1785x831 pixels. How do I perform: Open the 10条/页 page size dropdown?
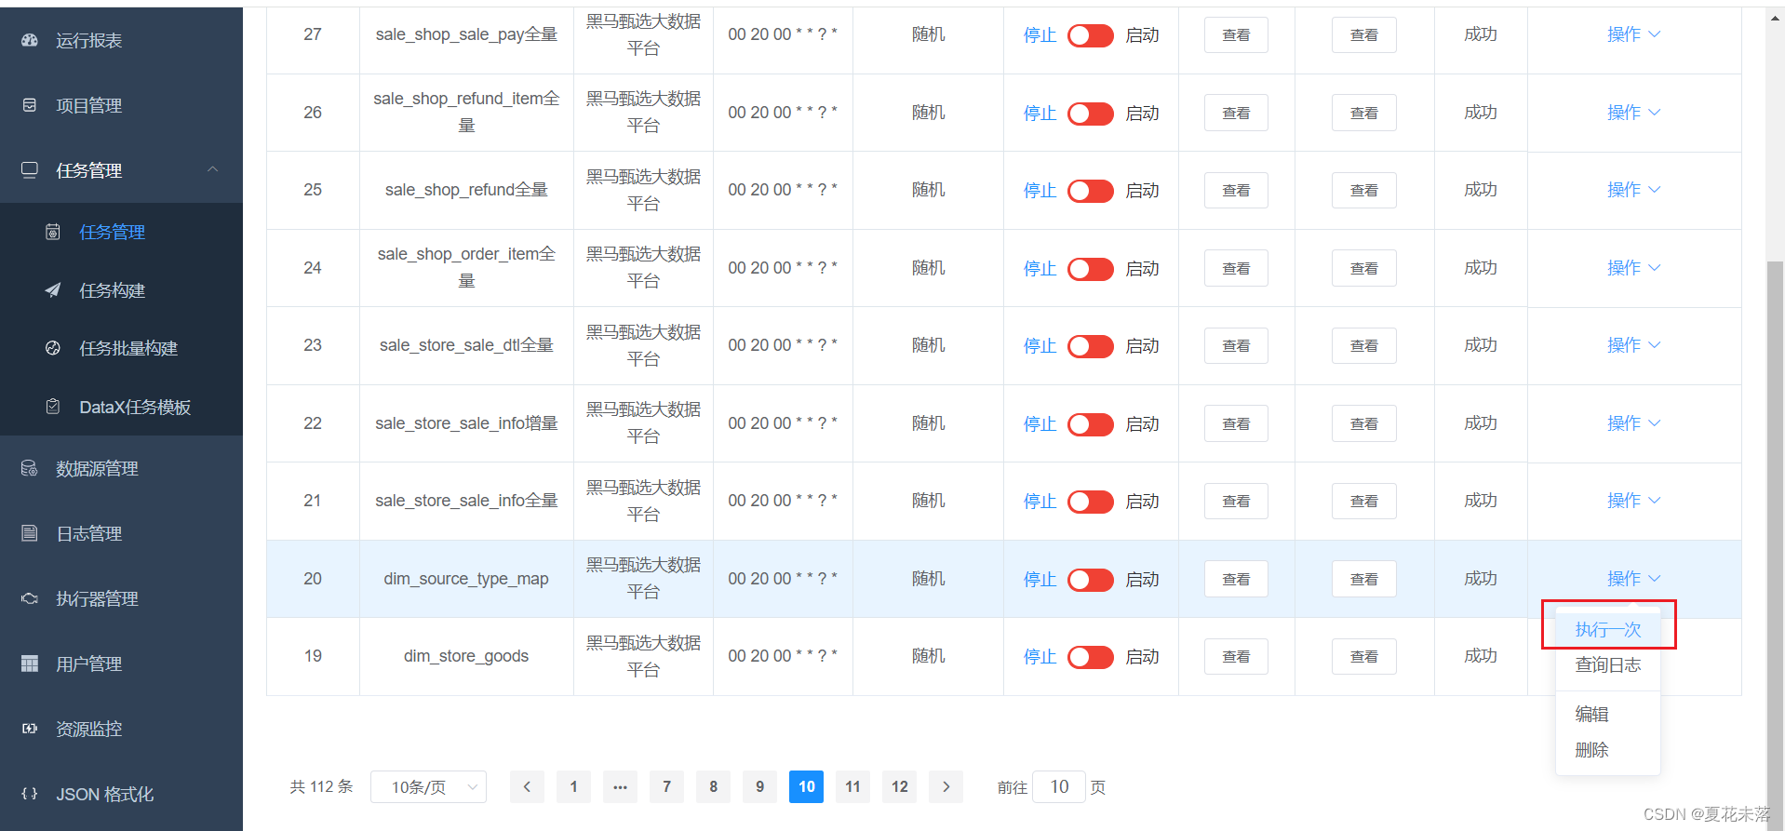(429, 787)
